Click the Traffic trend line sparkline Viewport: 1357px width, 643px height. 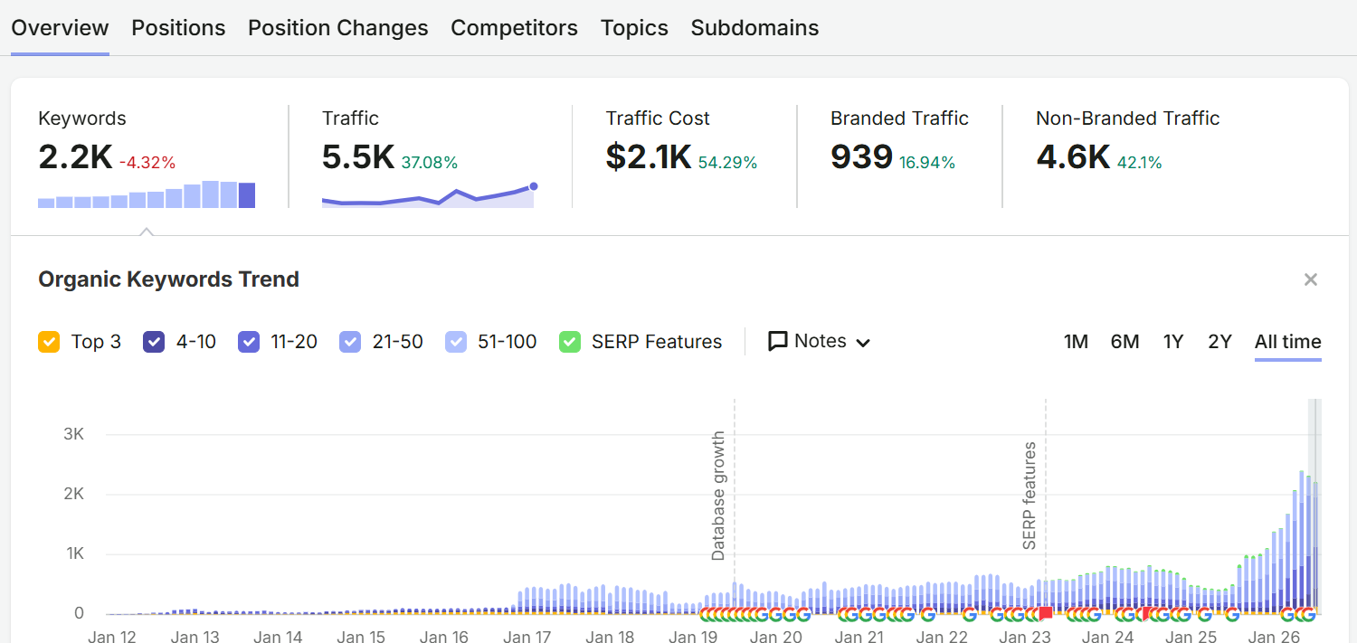tap(430, 194)
